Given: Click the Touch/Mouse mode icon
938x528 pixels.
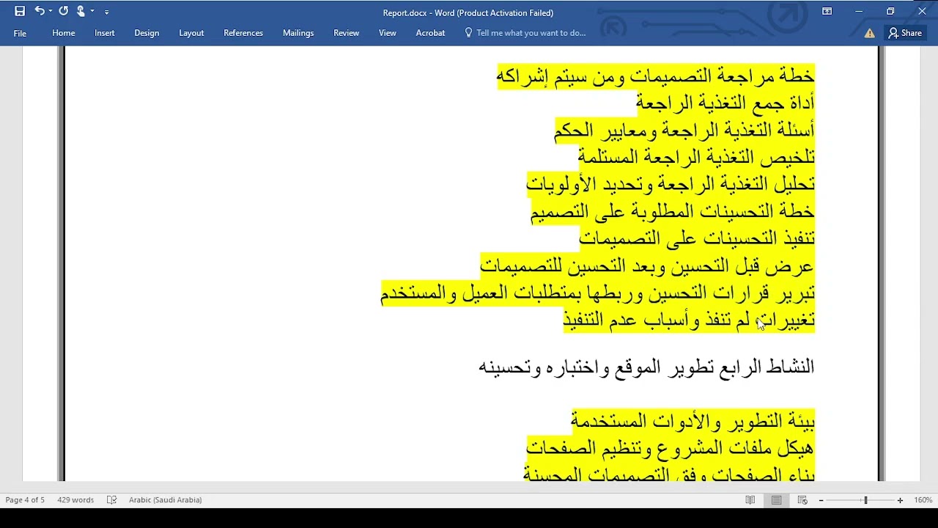Looking at the screenshot, I should pyautogui.click(x=81, y=12).
